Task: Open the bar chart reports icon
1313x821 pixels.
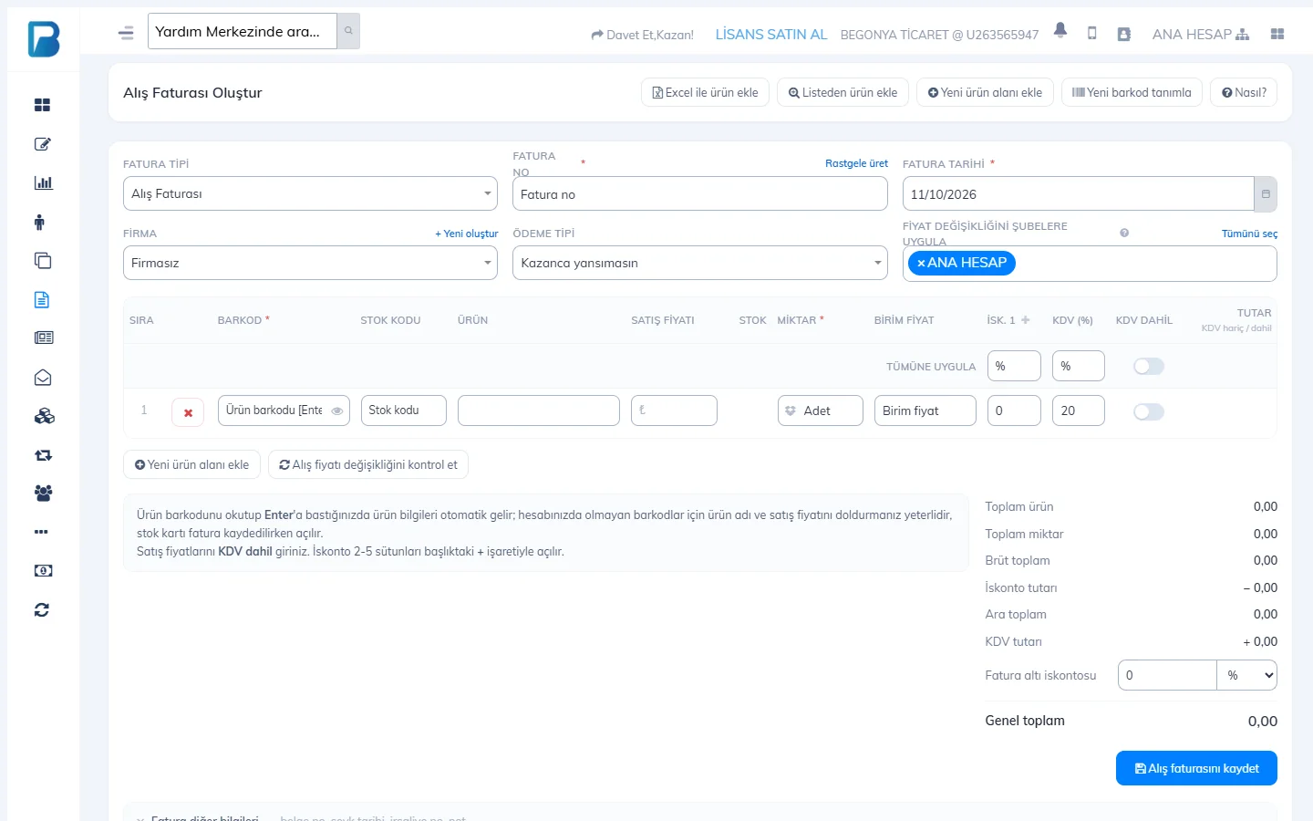Action: click(x=43, y=182)
